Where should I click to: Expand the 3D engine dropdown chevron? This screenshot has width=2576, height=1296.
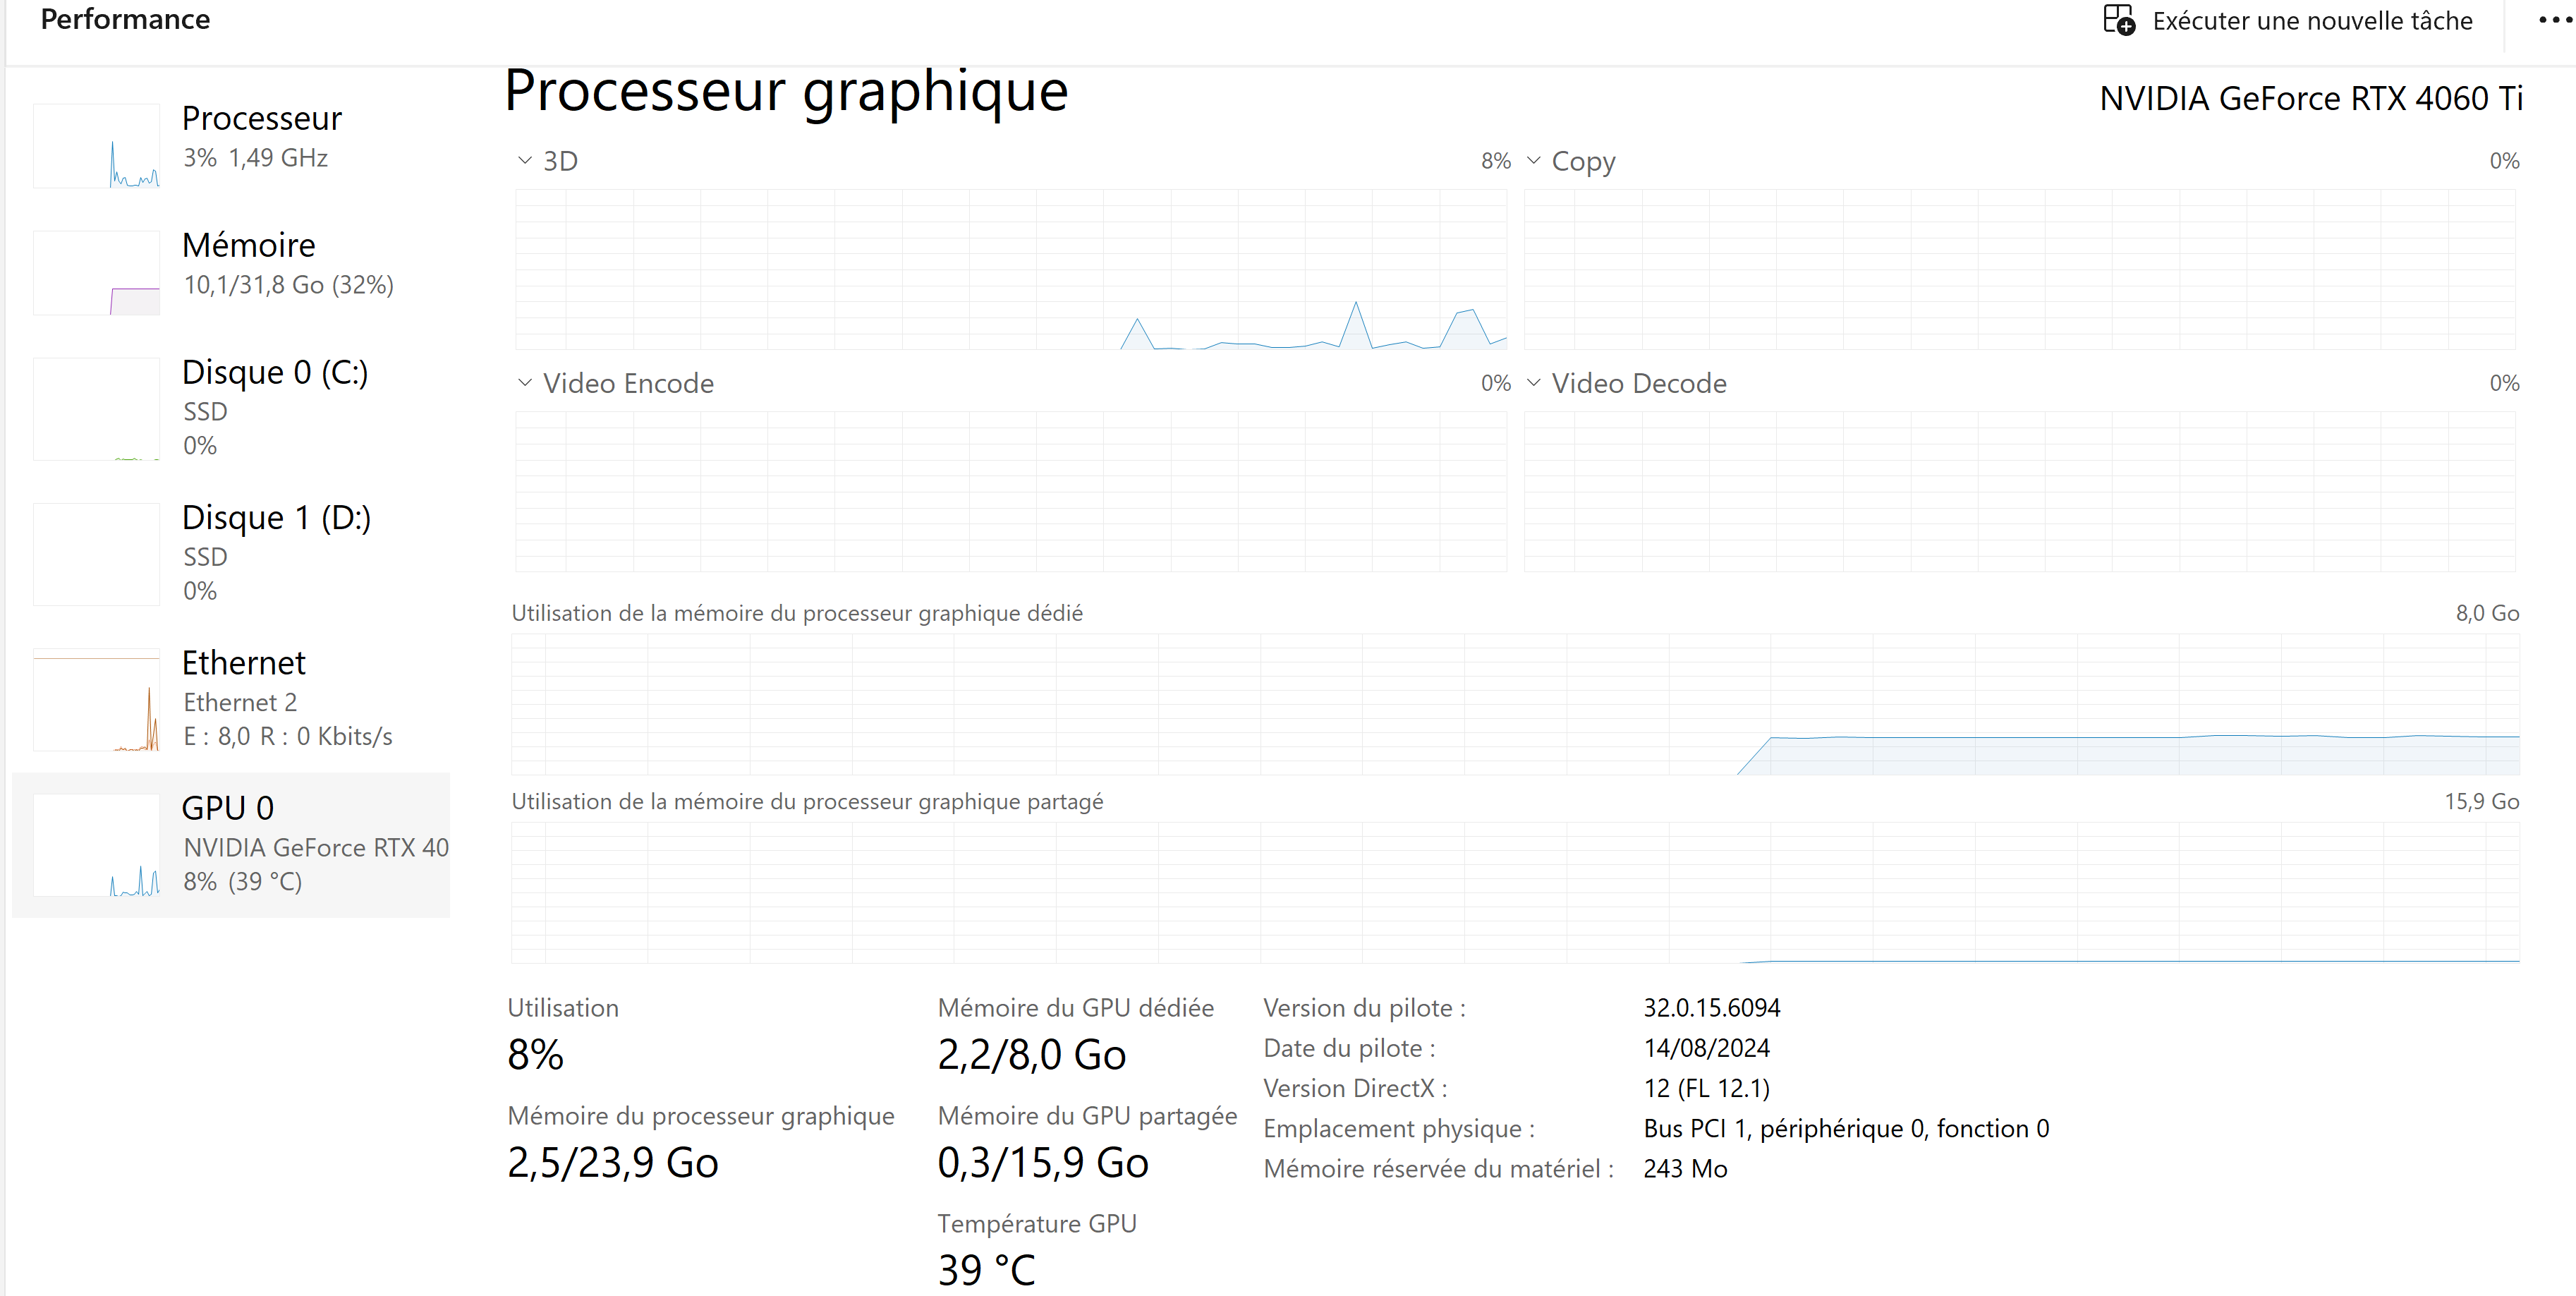[x=525, y=160]
